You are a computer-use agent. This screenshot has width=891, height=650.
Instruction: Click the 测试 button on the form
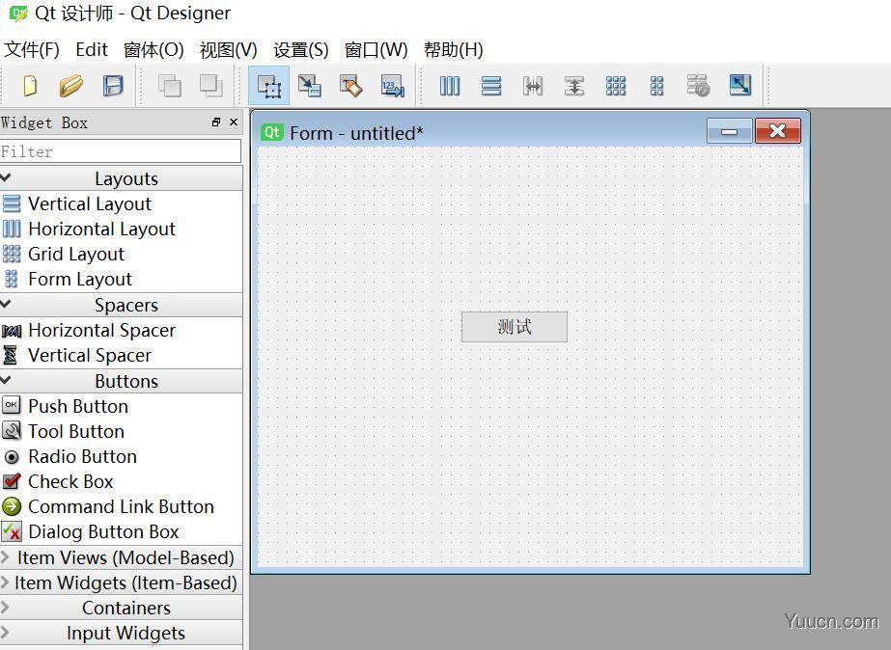point(515,327)
